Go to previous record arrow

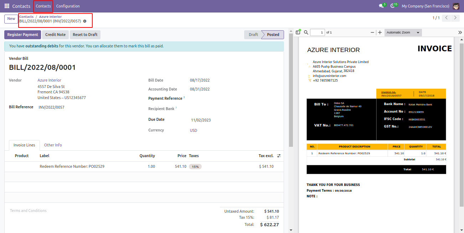tap(446, 18)
